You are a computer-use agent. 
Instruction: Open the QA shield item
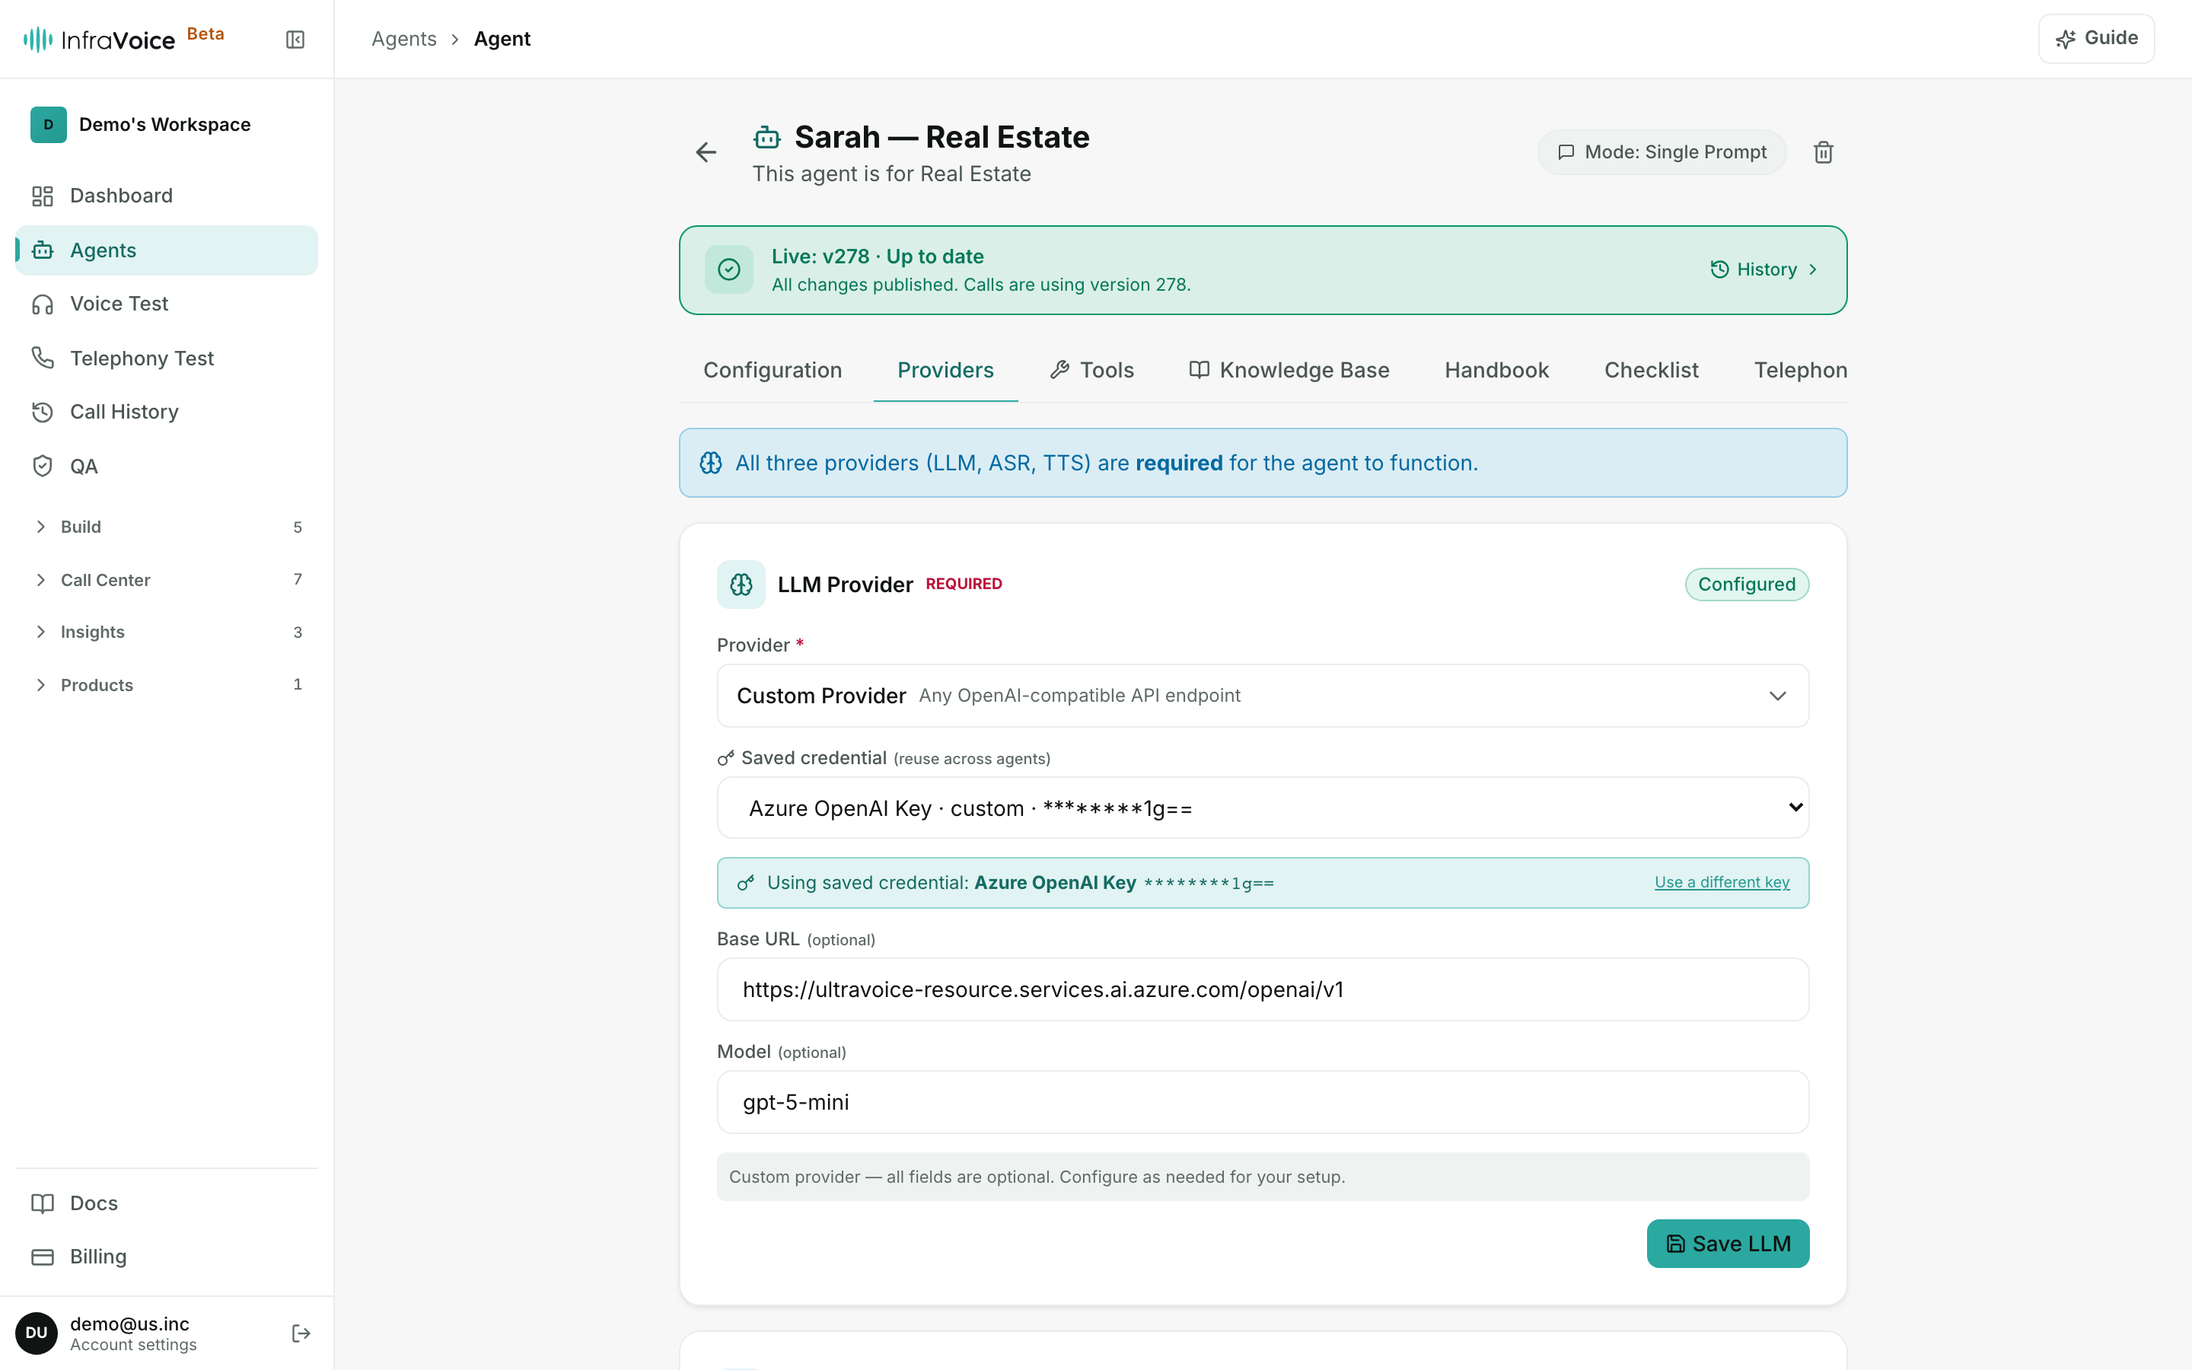tap(167, 466)
